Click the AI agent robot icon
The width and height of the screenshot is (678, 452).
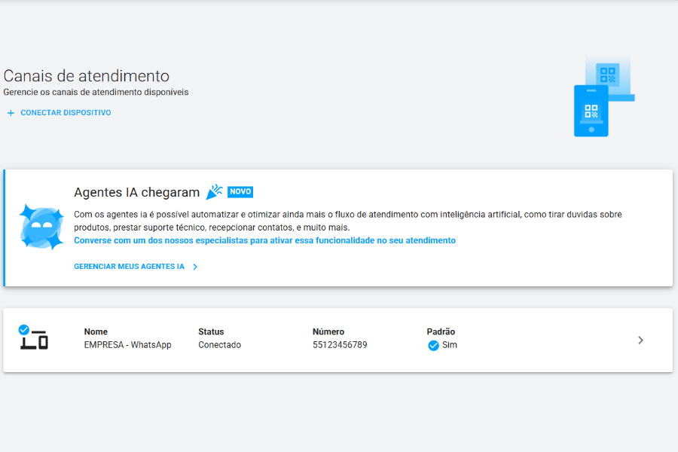pyautogui.click(x=41, y=225)
